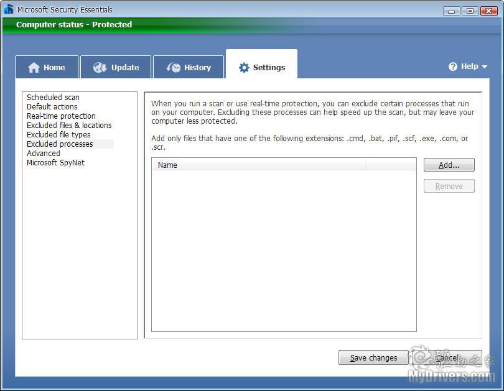This screenshot has width=504, height=391.
Task: Close the Security Essentials window
Action: coord(489,11)
